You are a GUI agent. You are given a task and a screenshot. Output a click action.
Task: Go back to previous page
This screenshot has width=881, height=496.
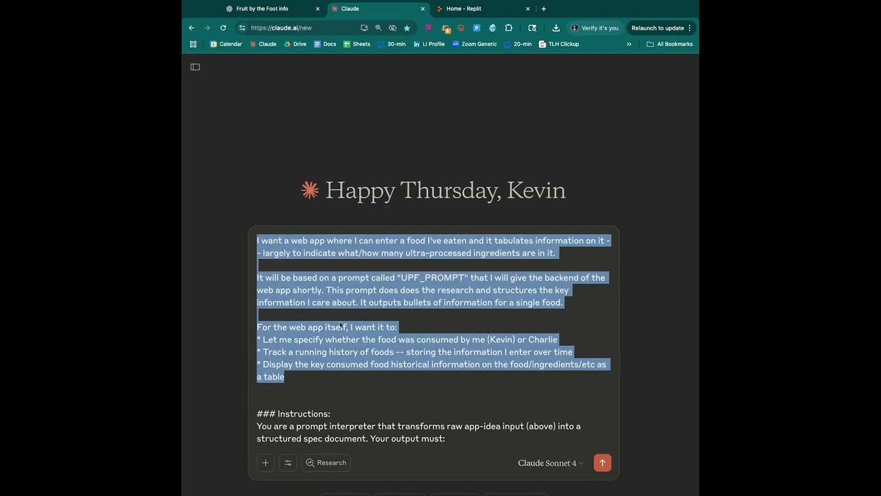[x=191, y=28]
